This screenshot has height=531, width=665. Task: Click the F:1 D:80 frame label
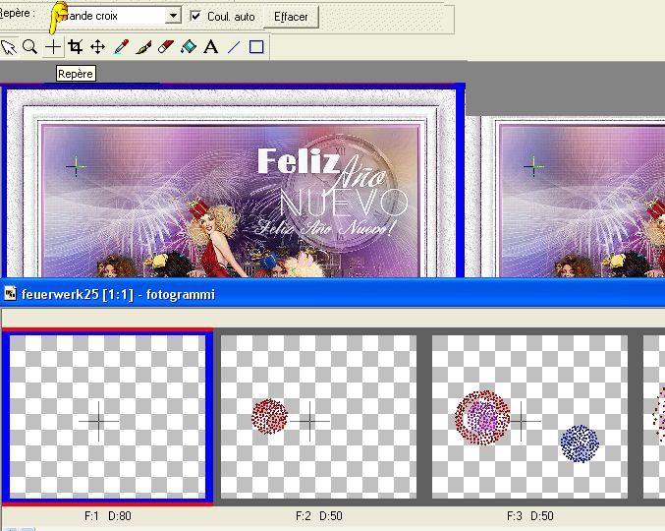(x=108, y=516)
